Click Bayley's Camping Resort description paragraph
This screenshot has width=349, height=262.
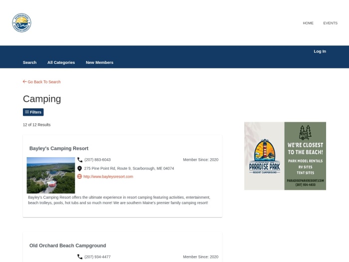119,200
